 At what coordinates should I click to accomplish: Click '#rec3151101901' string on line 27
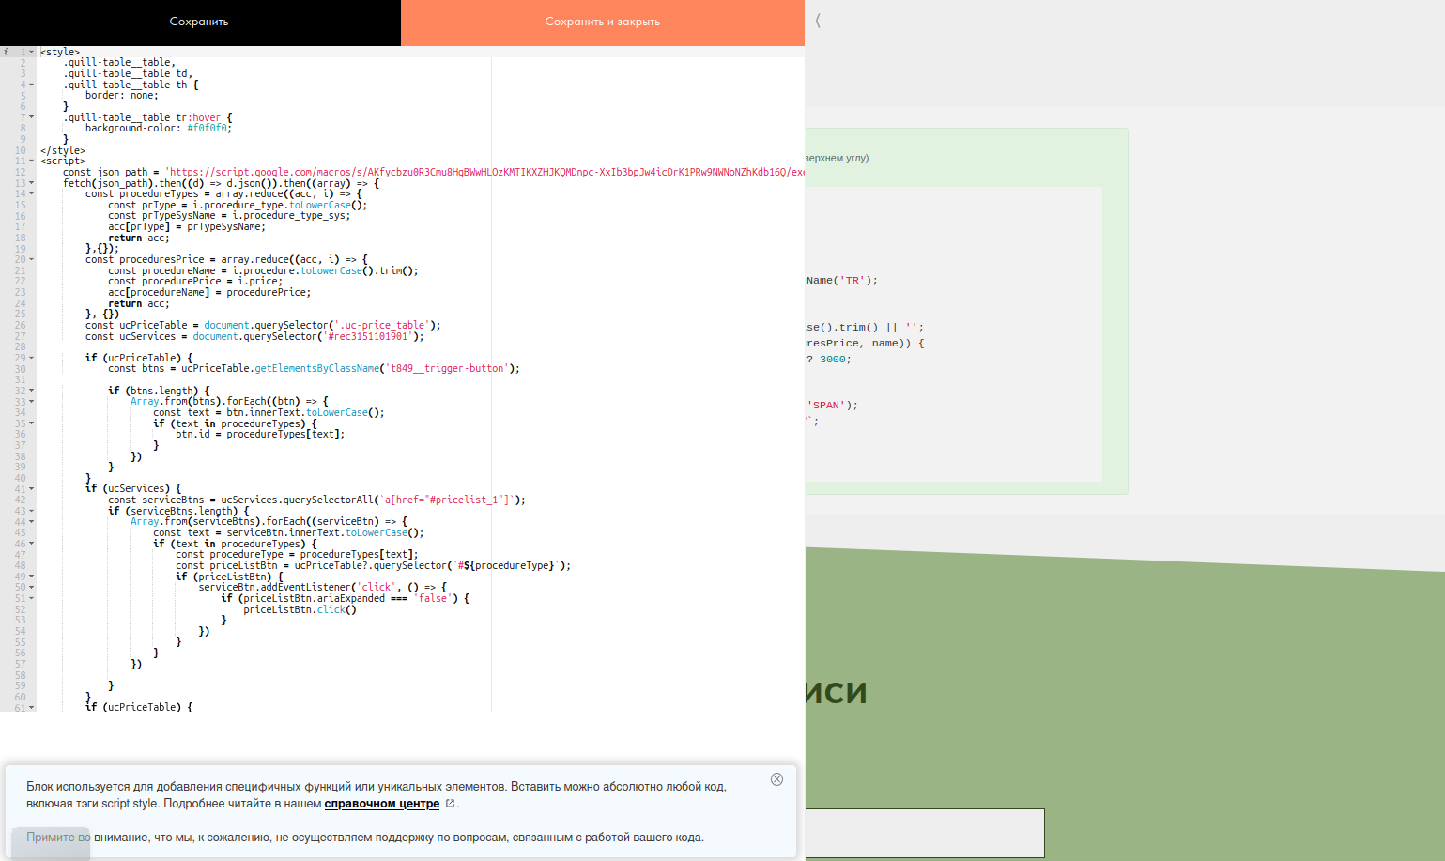pos(368,337)
